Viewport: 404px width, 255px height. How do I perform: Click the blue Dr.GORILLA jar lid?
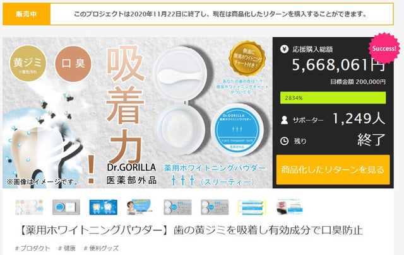click(237, 130)
